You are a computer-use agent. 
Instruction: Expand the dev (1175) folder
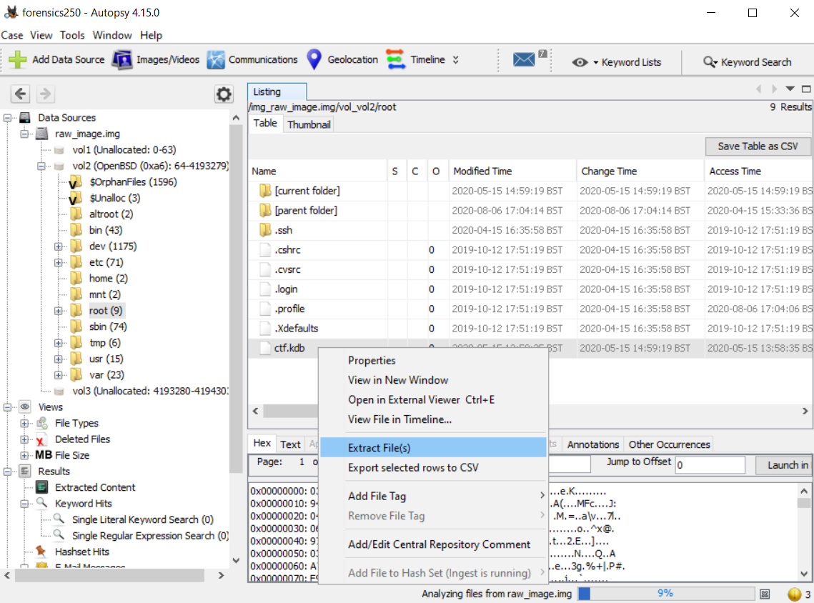tap(59, 246)
